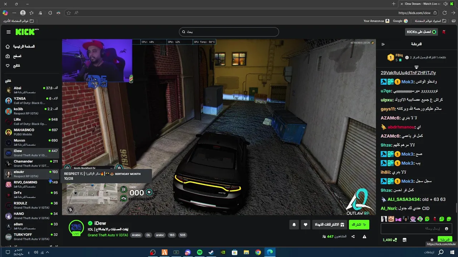
Task: Click the Gift subscriptions button
Action: [329, 225]
